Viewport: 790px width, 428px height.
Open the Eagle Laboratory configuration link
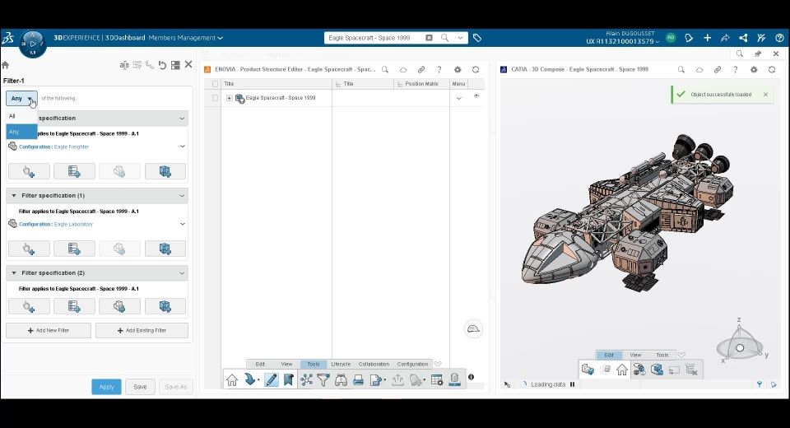(x=73, y=225)
